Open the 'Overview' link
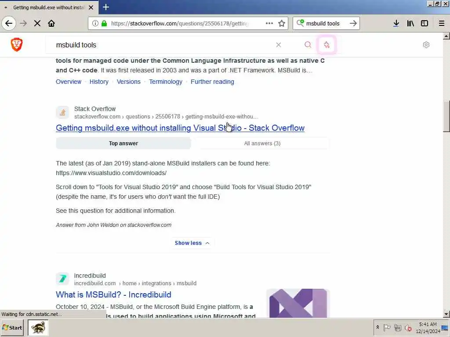Viewport: 450px width, 337px height. [x=69, y=82]
